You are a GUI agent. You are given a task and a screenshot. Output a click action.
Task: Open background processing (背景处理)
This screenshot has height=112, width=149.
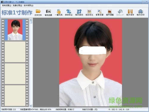(x=100, y=13)
